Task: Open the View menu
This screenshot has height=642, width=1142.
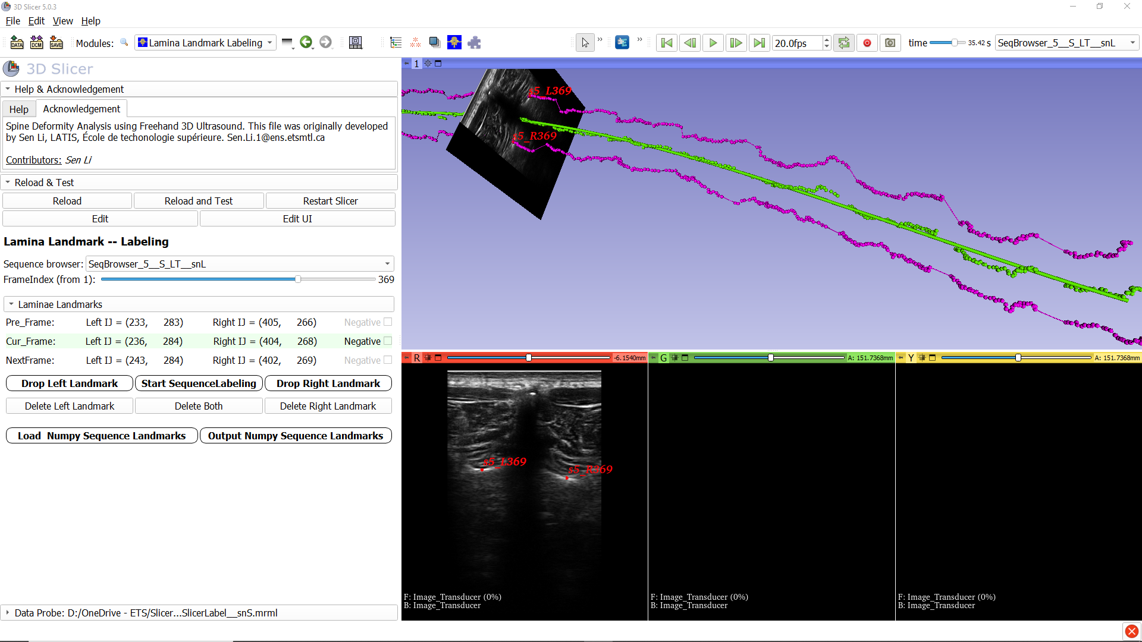Action: click(62, 21)
